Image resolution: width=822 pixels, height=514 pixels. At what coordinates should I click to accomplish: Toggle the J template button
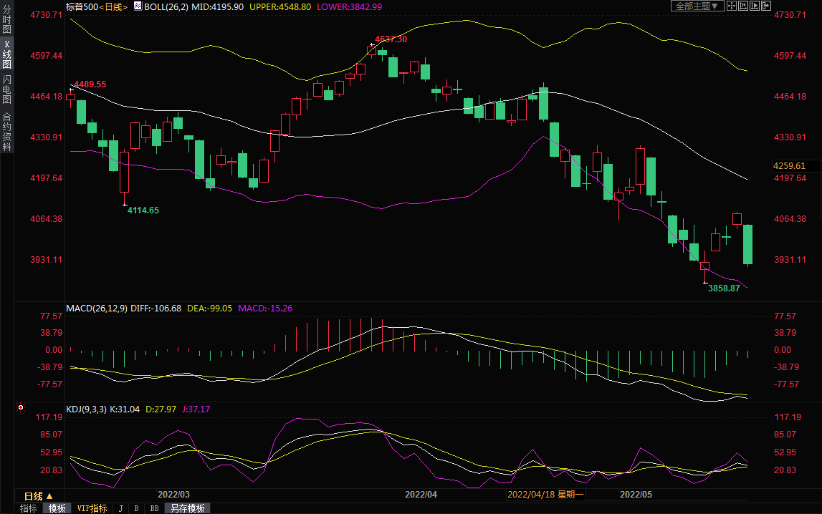point(120,508)
